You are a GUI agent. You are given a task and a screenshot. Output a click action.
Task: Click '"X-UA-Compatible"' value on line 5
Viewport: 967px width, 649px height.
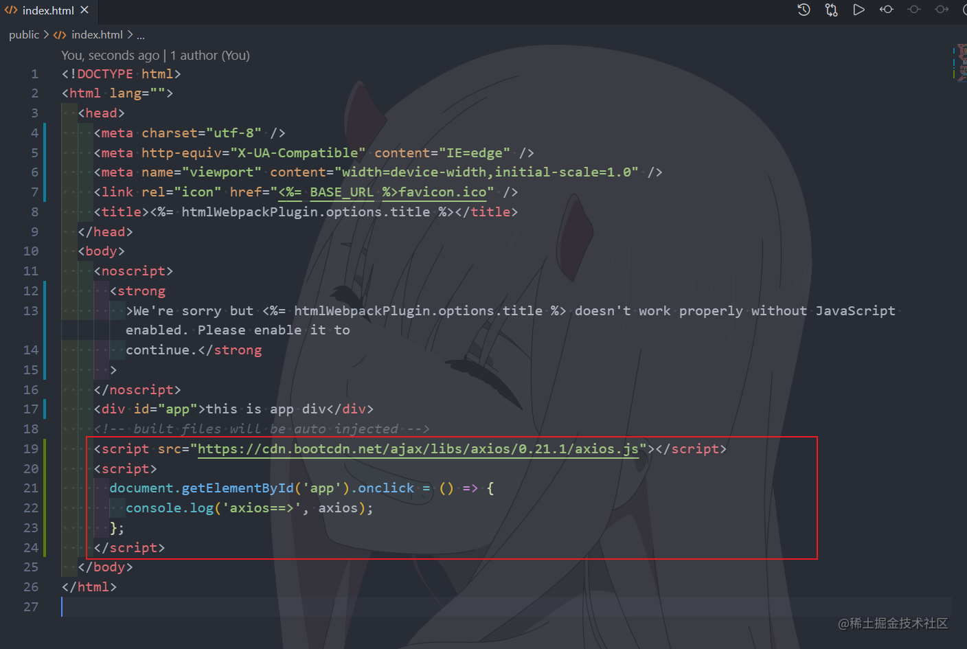(x=297, y=152)
